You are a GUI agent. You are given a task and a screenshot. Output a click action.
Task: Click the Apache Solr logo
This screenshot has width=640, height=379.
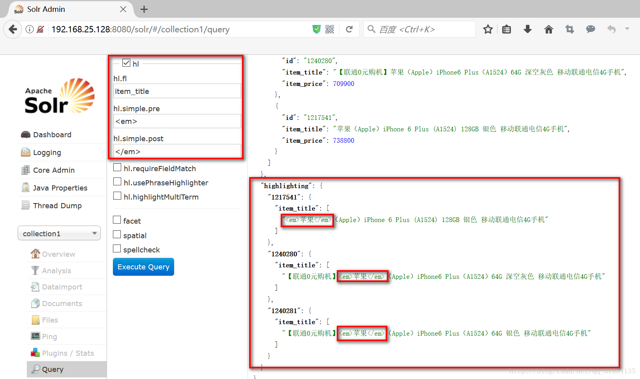click(x=60, y=96)
